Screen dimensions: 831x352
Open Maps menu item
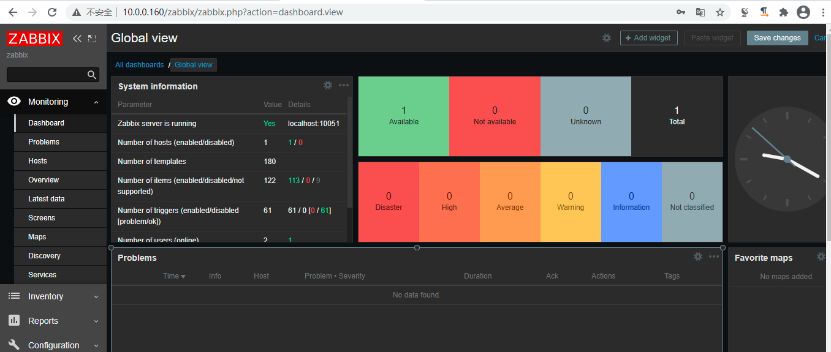click(x=60, y=237)
